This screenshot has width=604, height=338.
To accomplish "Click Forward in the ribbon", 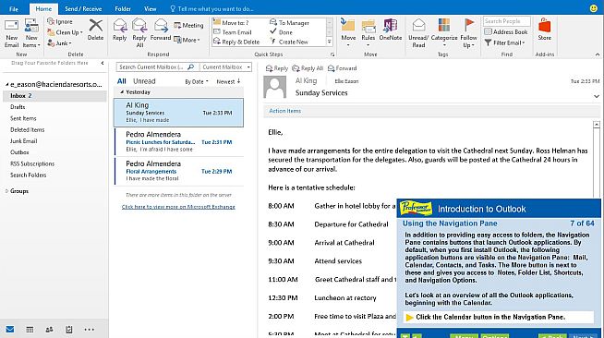I will pos(161,30).
